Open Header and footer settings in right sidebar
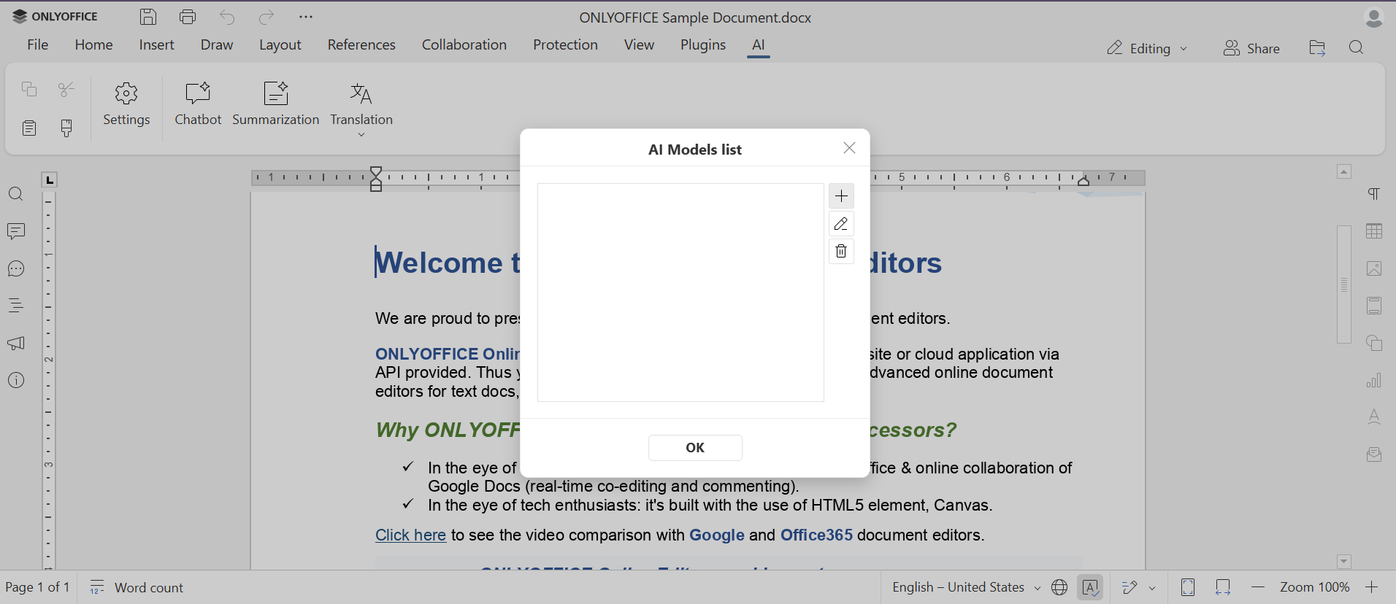This screenshot has height=604, width=1396. 1374,306
